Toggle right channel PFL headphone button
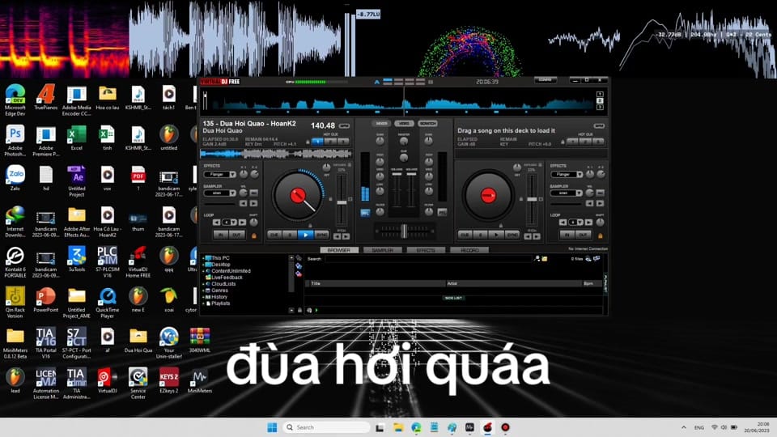The height and width of the screenshot is (437, 777). click(442, 212)
